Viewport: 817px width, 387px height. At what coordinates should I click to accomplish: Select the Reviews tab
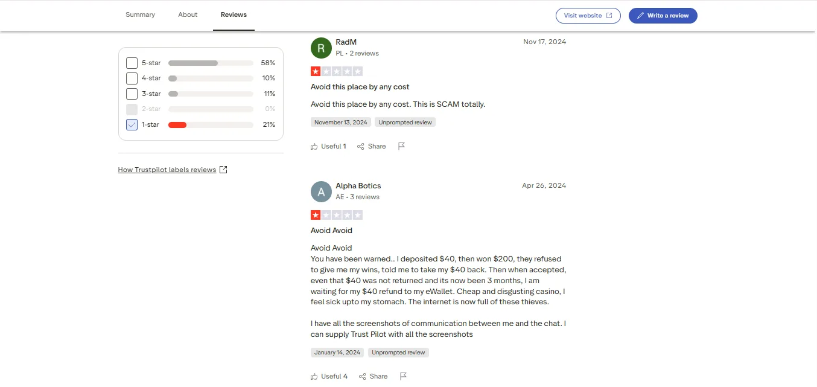(x=234, y=14)
